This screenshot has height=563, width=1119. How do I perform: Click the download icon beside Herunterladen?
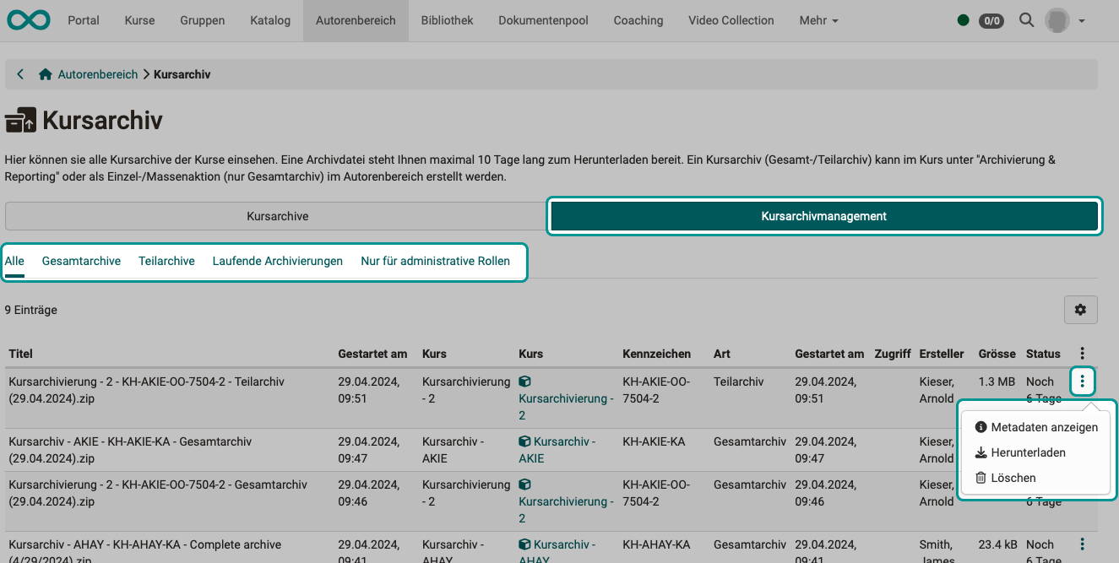click(x=980, y=452)
